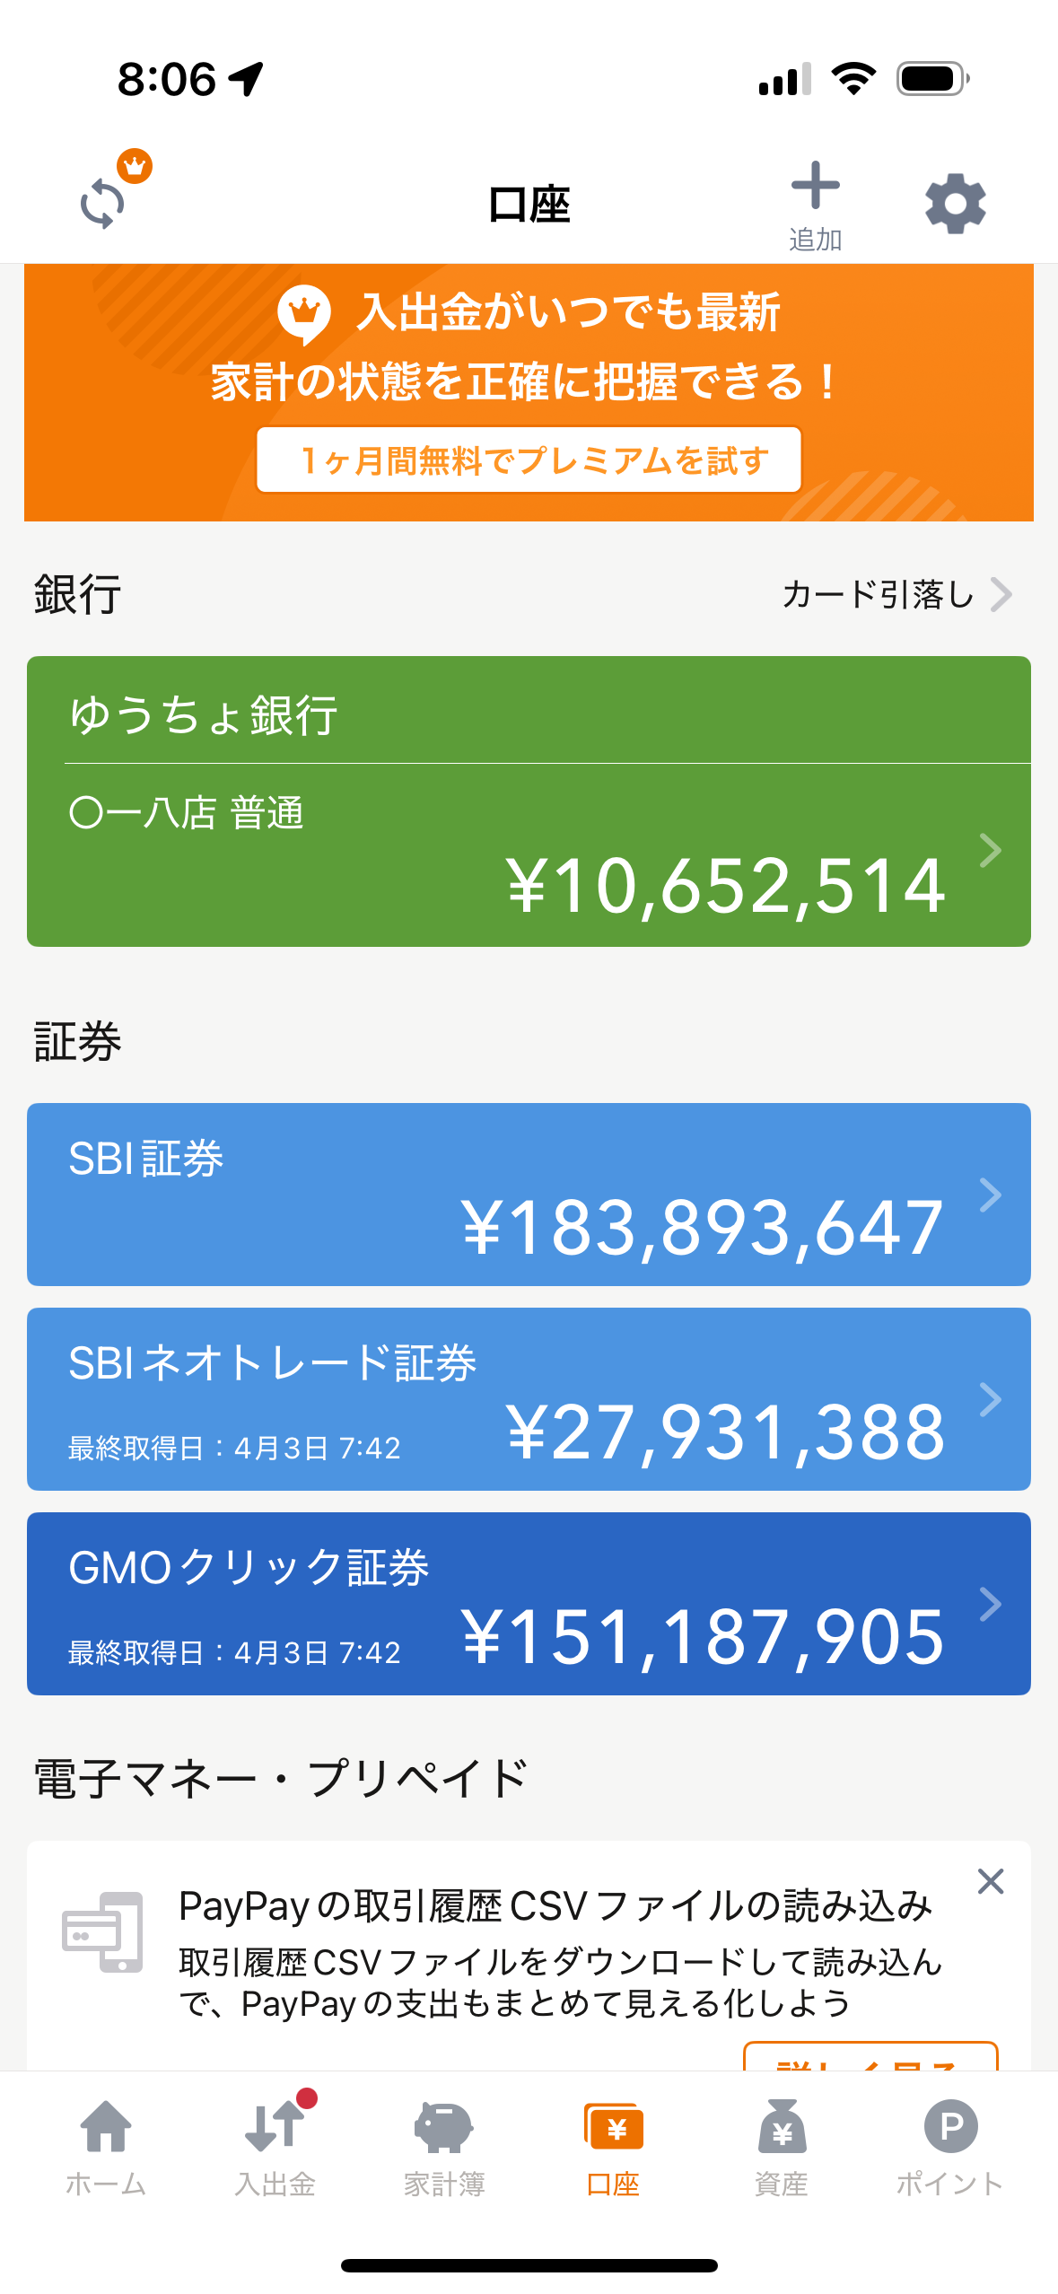Try premium free for one month
The height and width of the screenshot is (2294, 1058).
[529, 460]
